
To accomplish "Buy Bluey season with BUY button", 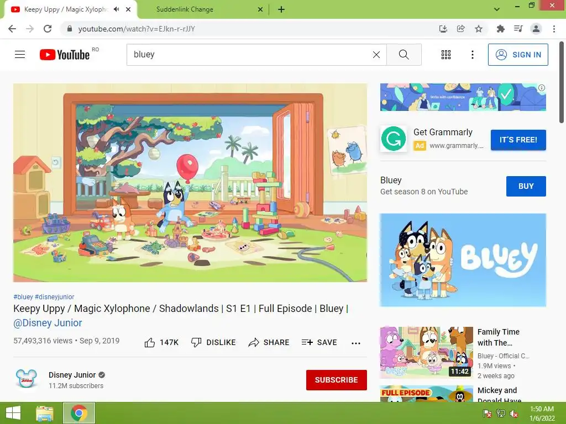I will pos(526,186).
